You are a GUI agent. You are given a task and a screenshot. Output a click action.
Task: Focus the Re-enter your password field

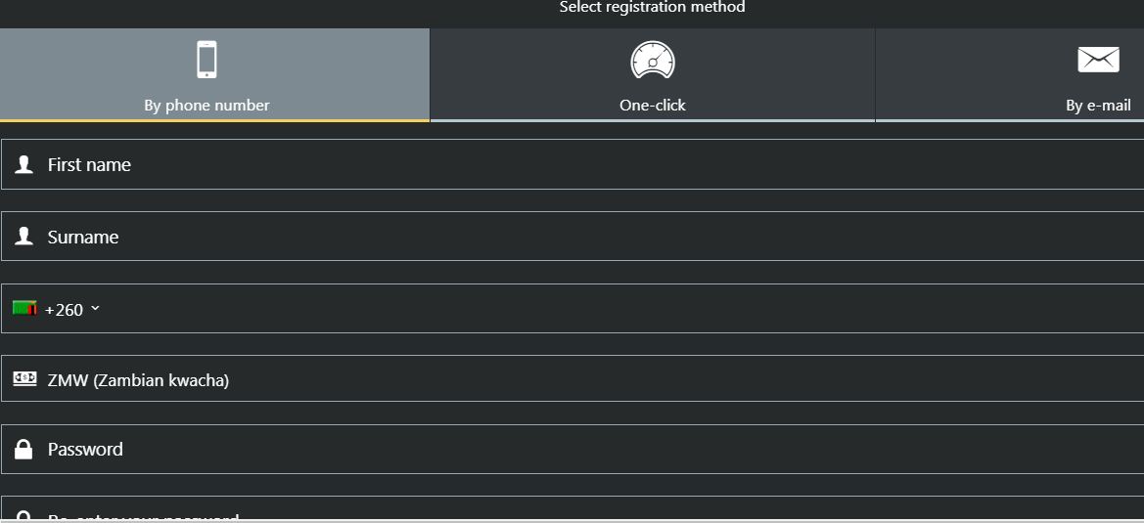[x=572, y=511]
